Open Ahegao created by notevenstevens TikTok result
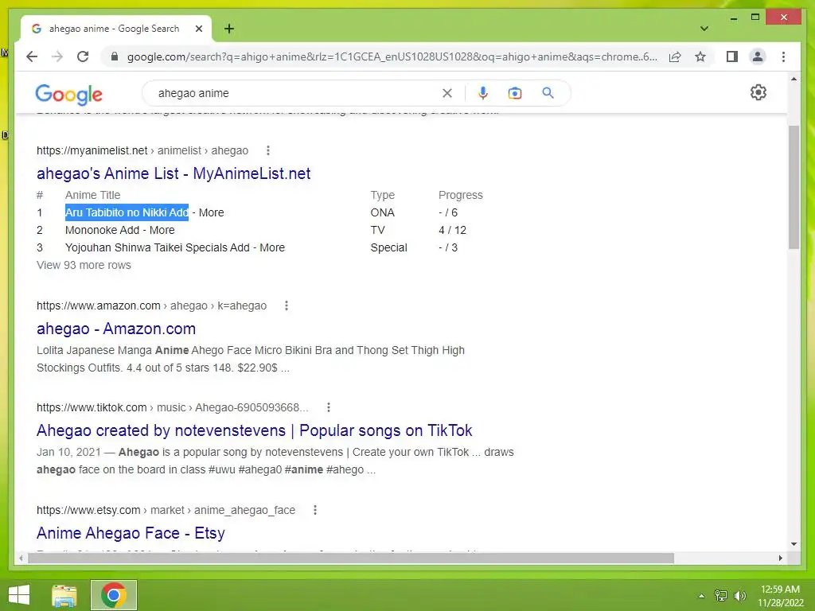The height and width of the screenshot is (611, 815). tap(254, 430)
